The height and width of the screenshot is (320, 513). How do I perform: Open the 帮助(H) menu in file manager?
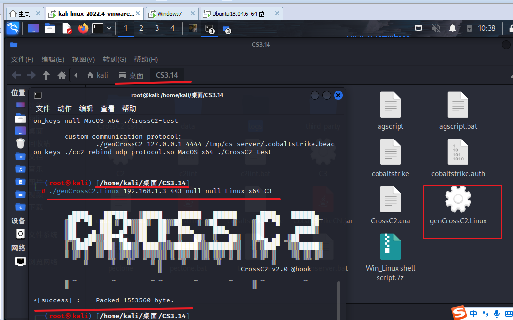[x=146, y=60]
